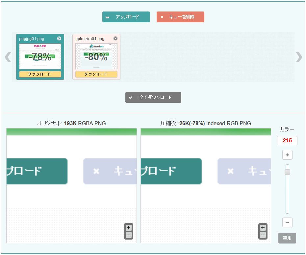The image size is (306, 255).
Task: Decrease color count with the minus button
Action: (287, 222)
